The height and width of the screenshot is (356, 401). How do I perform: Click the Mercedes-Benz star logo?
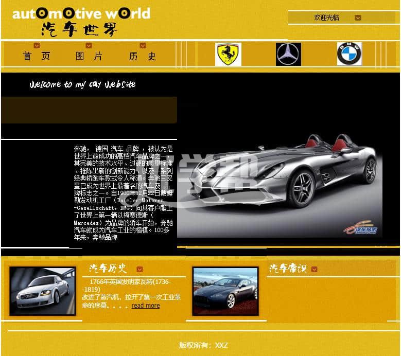point(288,55)
